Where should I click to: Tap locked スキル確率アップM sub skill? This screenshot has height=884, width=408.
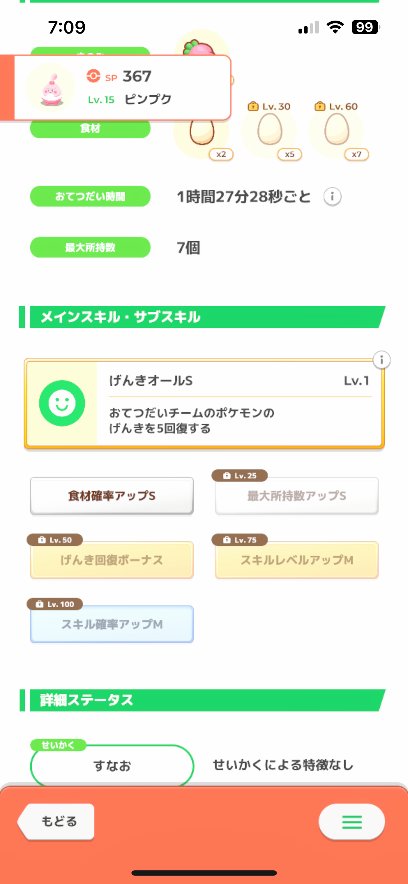[112, 624]
